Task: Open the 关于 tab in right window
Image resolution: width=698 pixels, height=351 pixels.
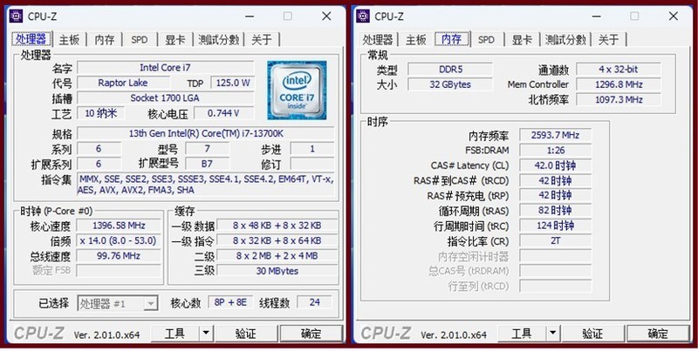Action: tap(608, 39)
